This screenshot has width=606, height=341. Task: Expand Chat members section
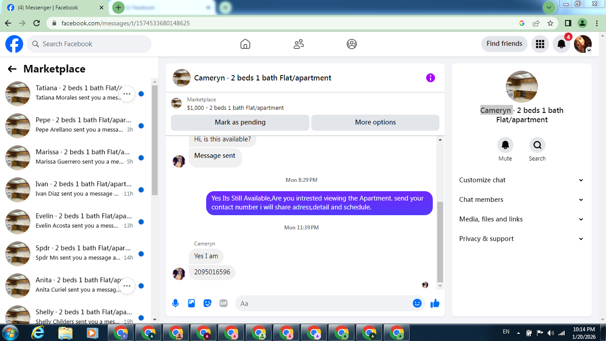coord(522,200)
